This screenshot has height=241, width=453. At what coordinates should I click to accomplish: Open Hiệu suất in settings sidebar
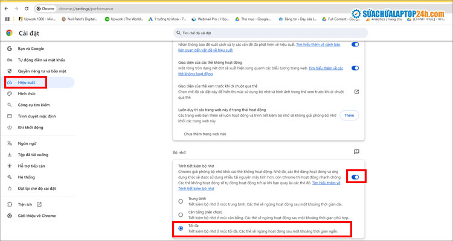click(27, 82)
